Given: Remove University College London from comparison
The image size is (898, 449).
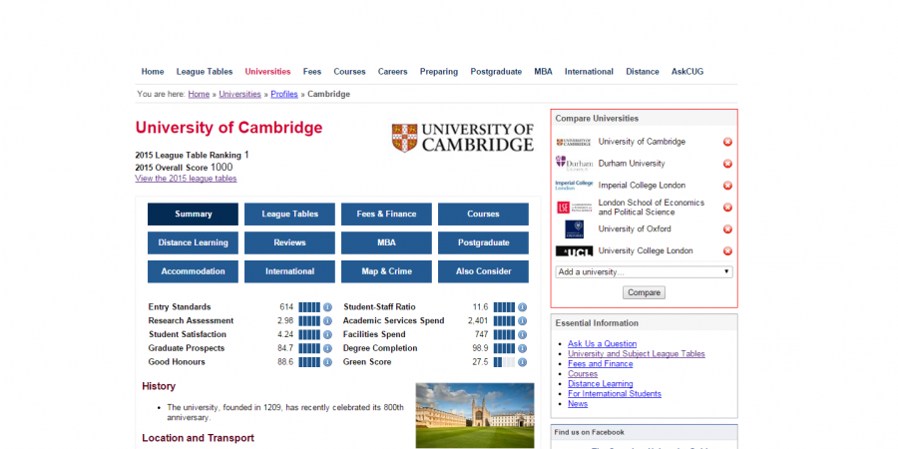Looking at the screenshot, I should point(727,250).
